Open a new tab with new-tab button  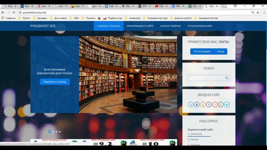point(224,6)
